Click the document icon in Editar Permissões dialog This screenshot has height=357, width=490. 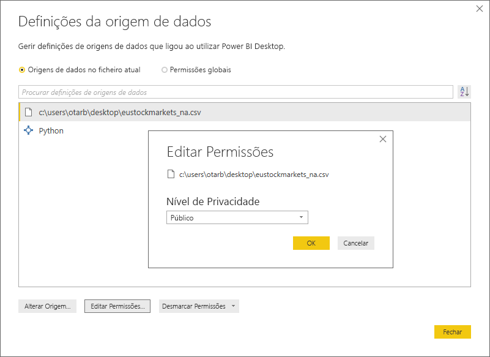click(x=170, y=174)
